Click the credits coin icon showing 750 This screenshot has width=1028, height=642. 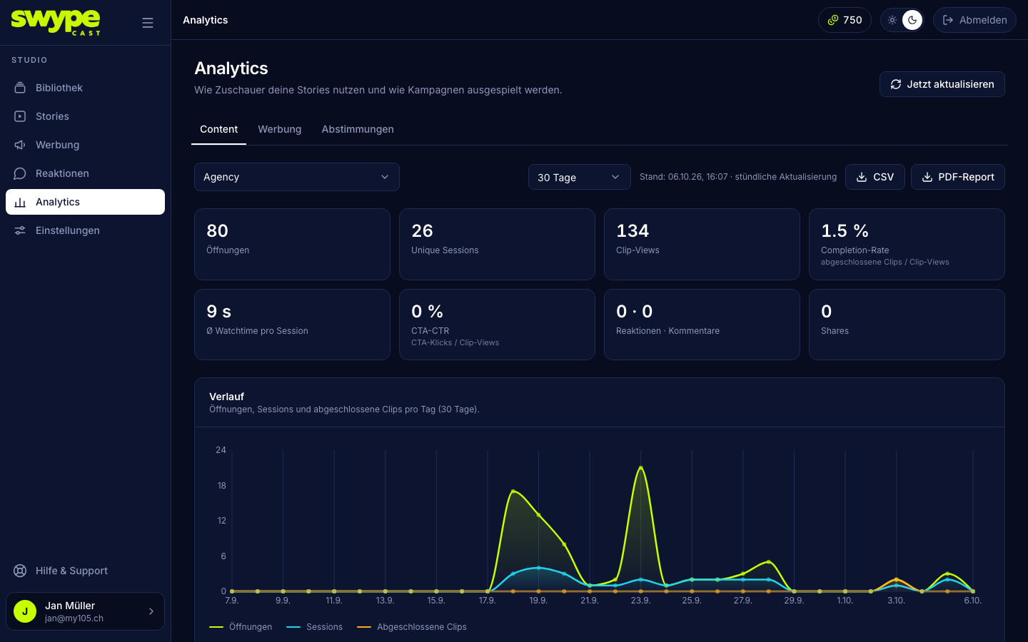(832, 20)
